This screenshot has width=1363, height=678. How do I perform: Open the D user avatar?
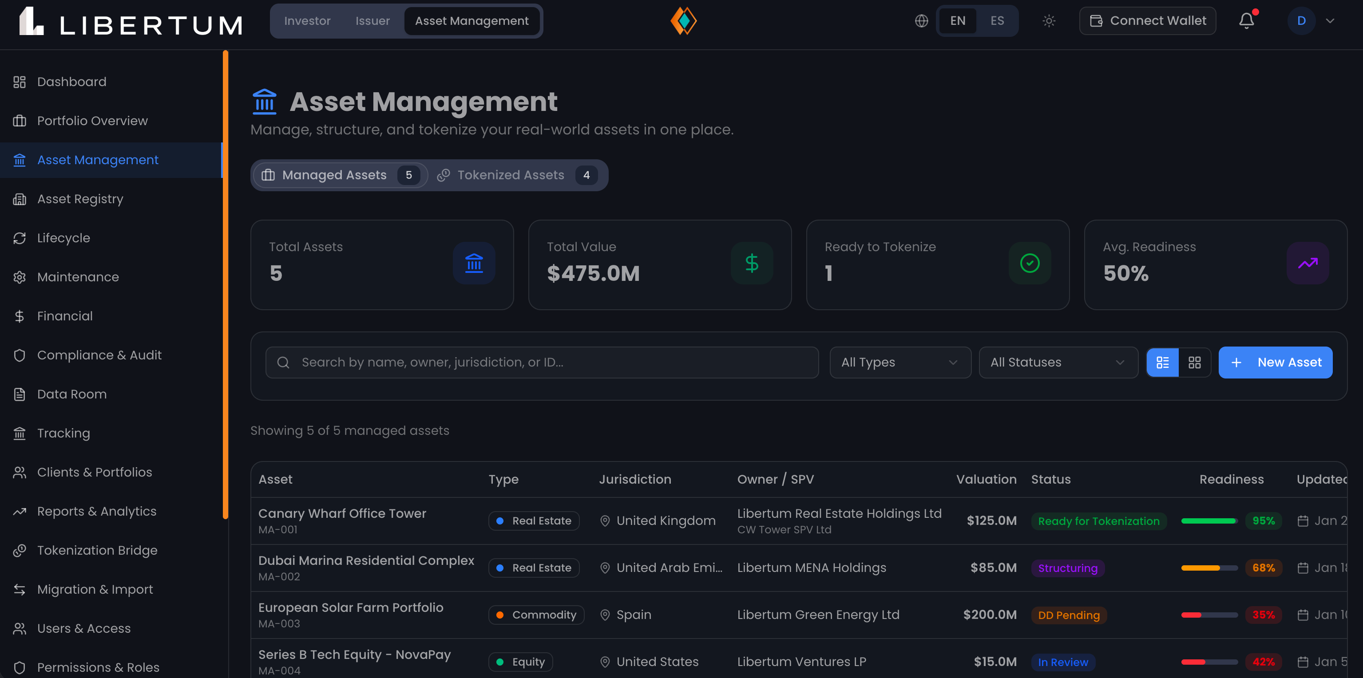[1301, 21]
